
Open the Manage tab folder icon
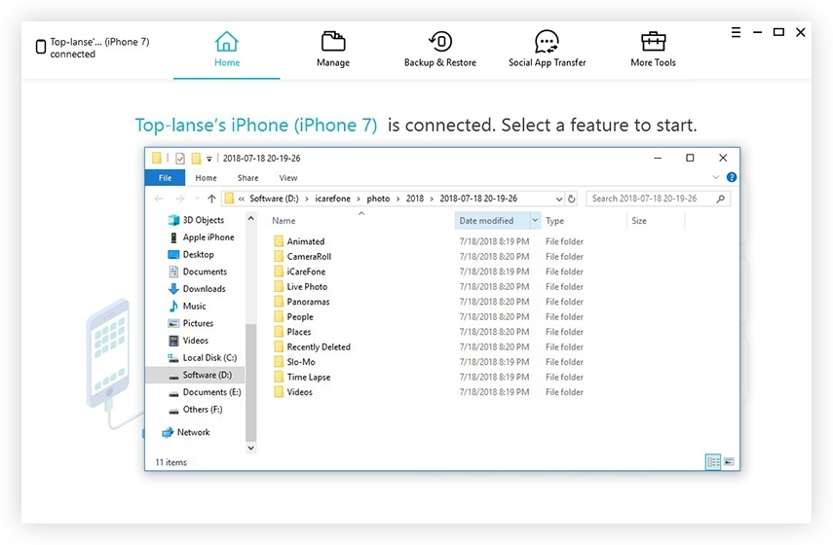333,42
